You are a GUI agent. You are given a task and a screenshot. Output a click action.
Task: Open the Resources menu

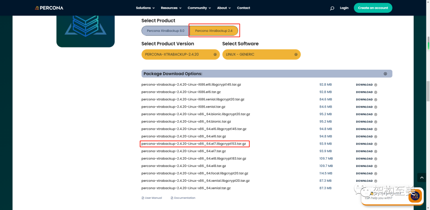[x=171, y=8]
